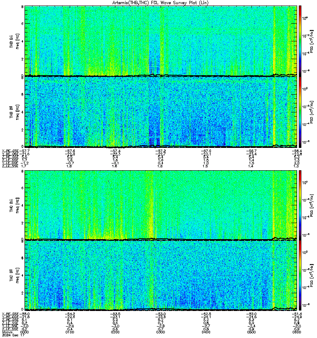Click the THB Y_RE_GSE value '-22.0'

(70, 154)
